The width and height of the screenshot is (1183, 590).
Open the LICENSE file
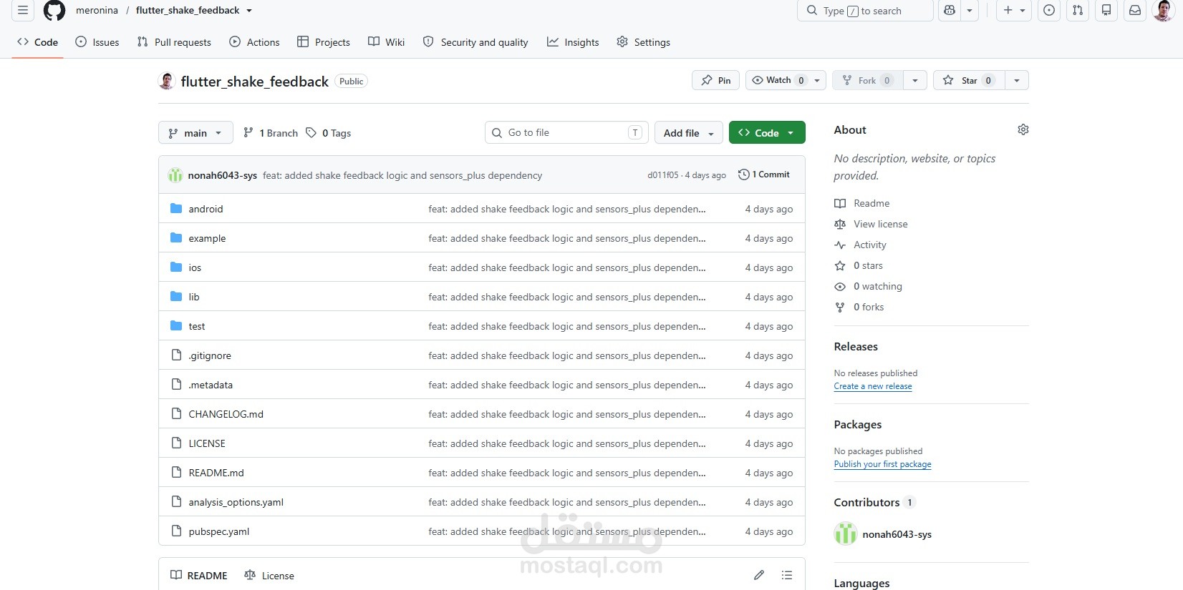207,443
